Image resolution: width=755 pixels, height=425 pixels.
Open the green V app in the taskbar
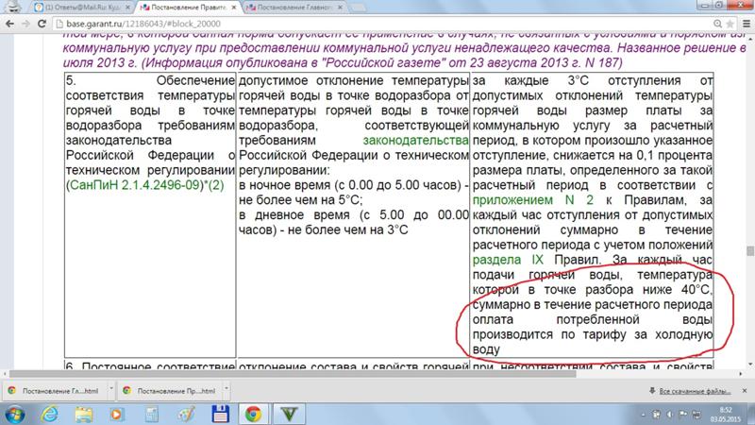289,415
